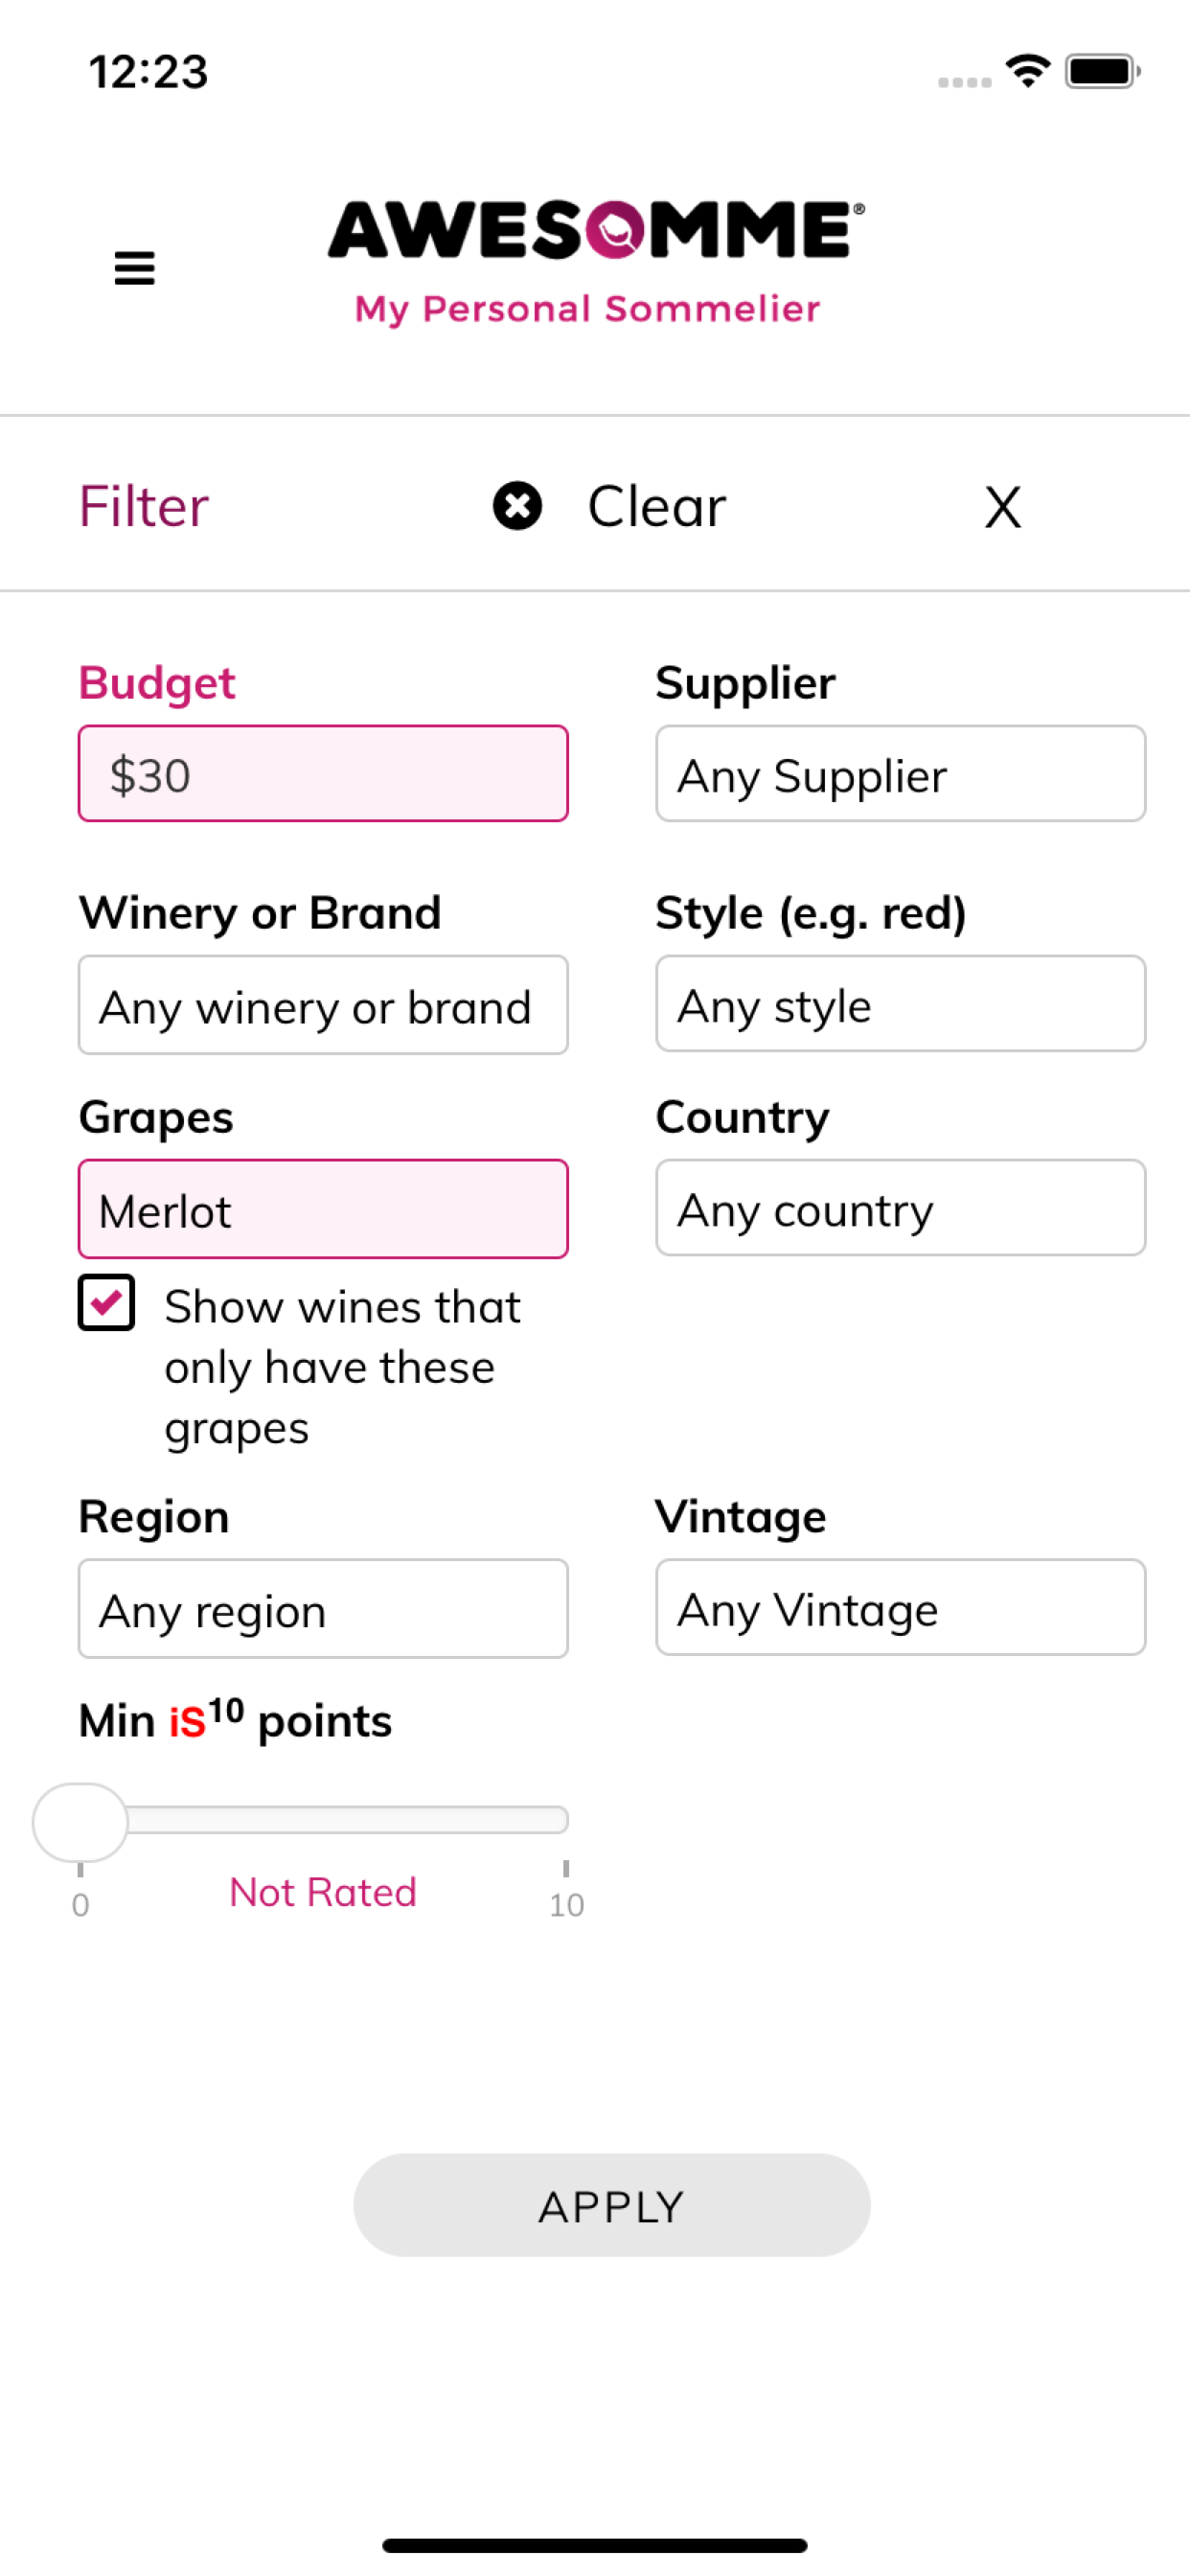Click the Merlot grapes field
The image size is (1190, 2576).
[x=323, y=1208]
